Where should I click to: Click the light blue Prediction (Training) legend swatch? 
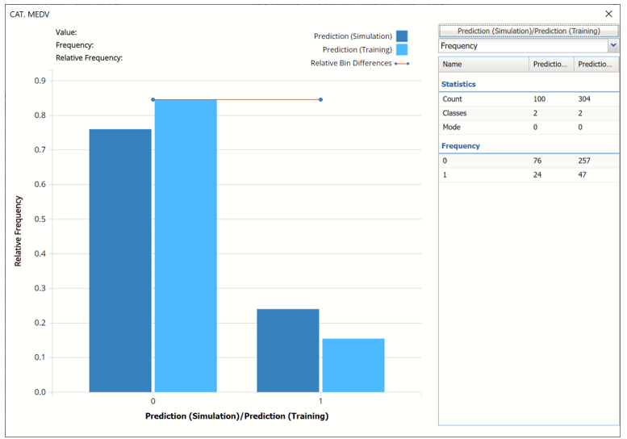(x=402, y=50)
